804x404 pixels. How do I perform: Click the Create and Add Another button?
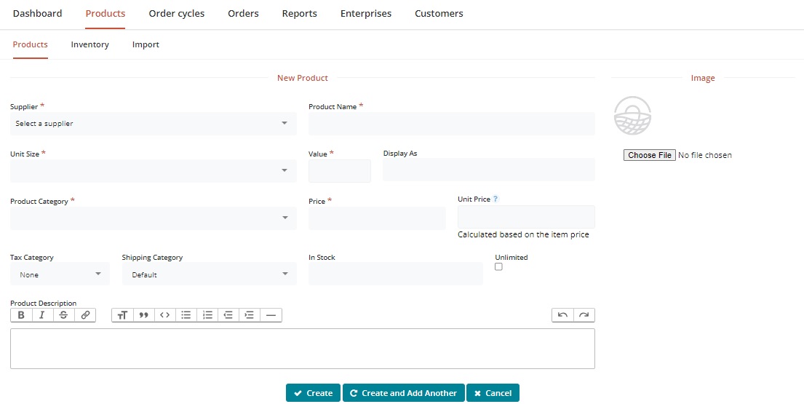(403, 393)
